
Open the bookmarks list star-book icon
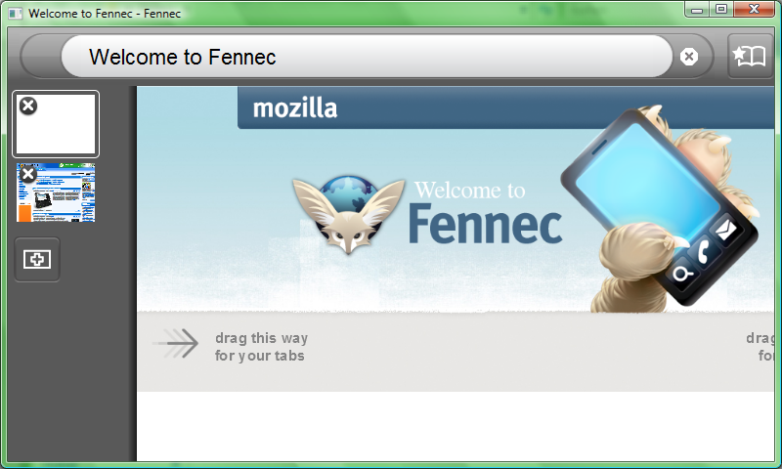coord(750,57)
